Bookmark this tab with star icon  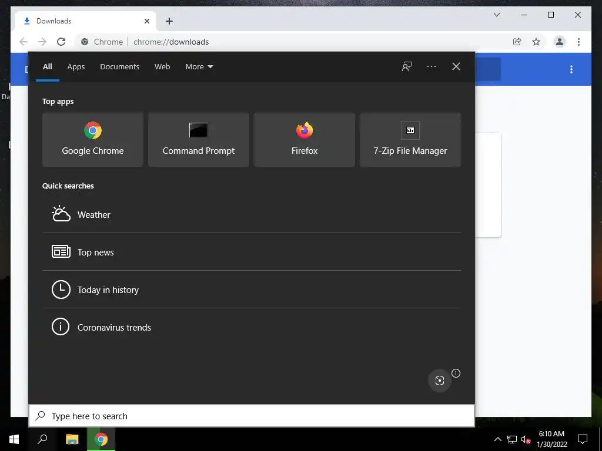[x=536, y=42]
